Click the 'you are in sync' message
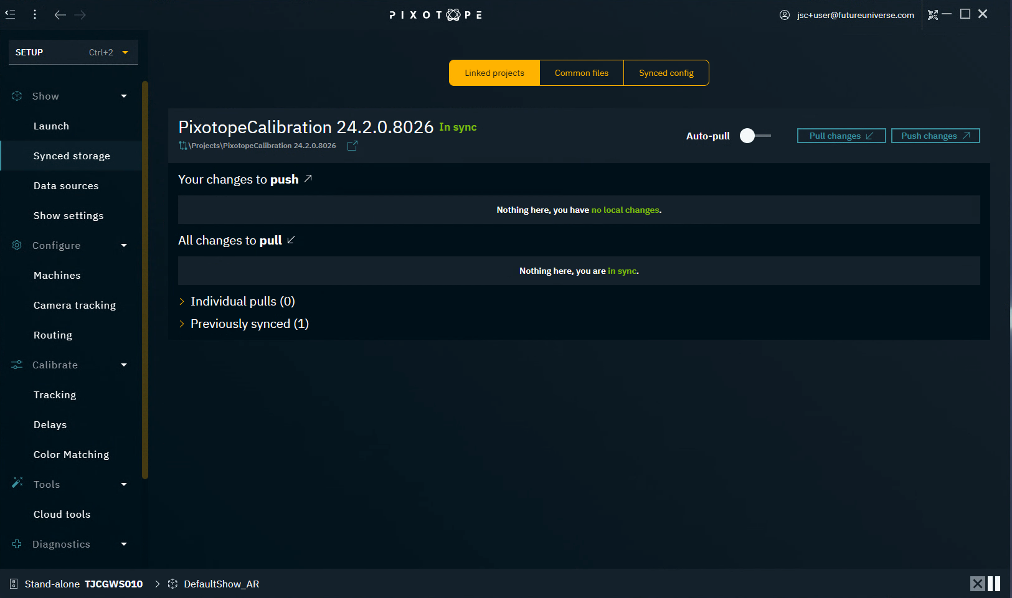 click(579, 271)
